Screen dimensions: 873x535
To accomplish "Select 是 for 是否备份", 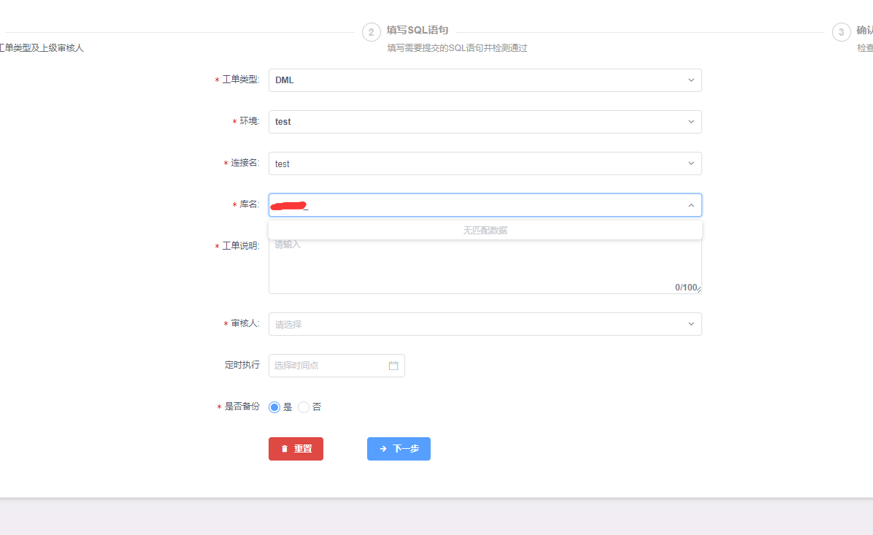I will coord(274,407).
